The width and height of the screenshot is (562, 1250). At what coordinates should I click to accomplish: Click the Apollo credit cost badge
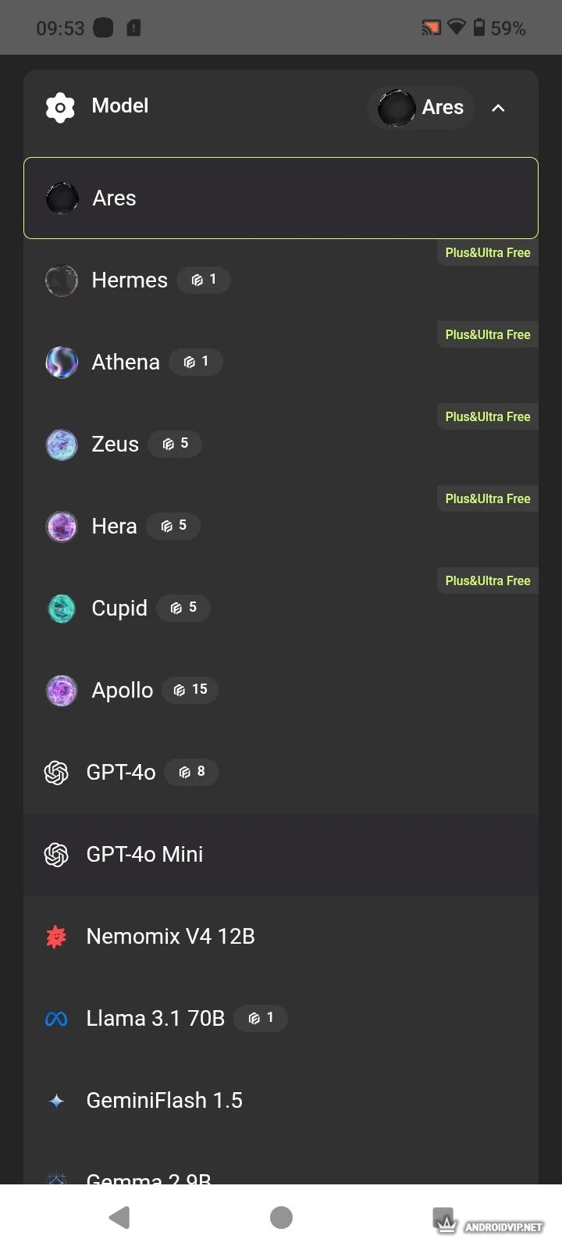click(190, 690)
